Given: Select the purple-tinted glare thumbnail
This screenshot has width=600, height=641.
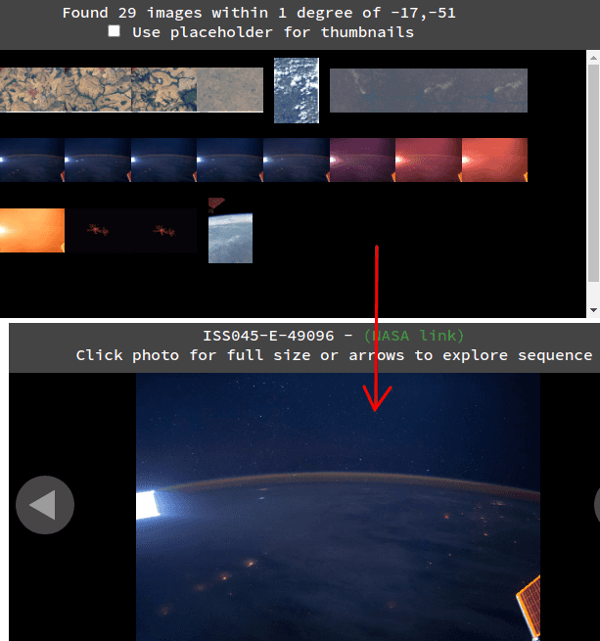Looking at the screenshot, I should 362,160.
